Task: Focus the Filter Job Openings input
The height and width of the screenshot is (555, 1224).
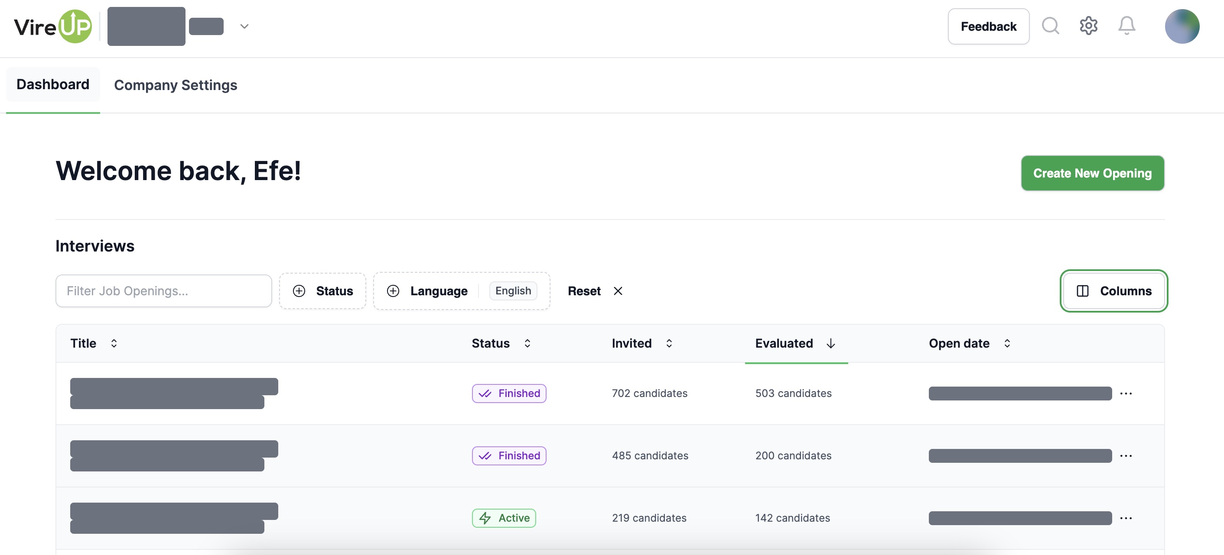Action: tap(163, 290)
